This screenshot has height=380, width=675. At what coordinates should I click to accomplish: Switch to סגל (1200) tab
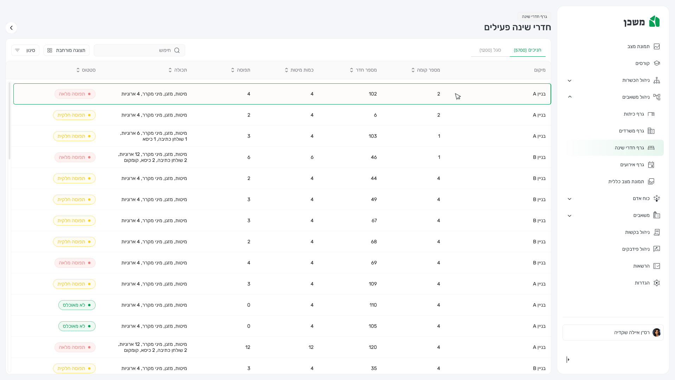click(490, 50)
